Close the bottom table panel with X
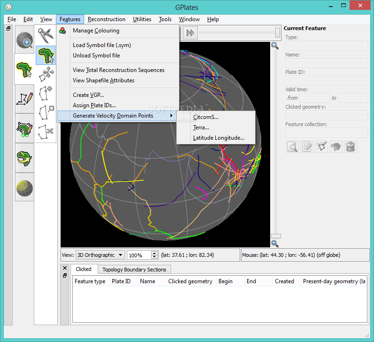This screenshot has height=342, width=374. (65, 268)
